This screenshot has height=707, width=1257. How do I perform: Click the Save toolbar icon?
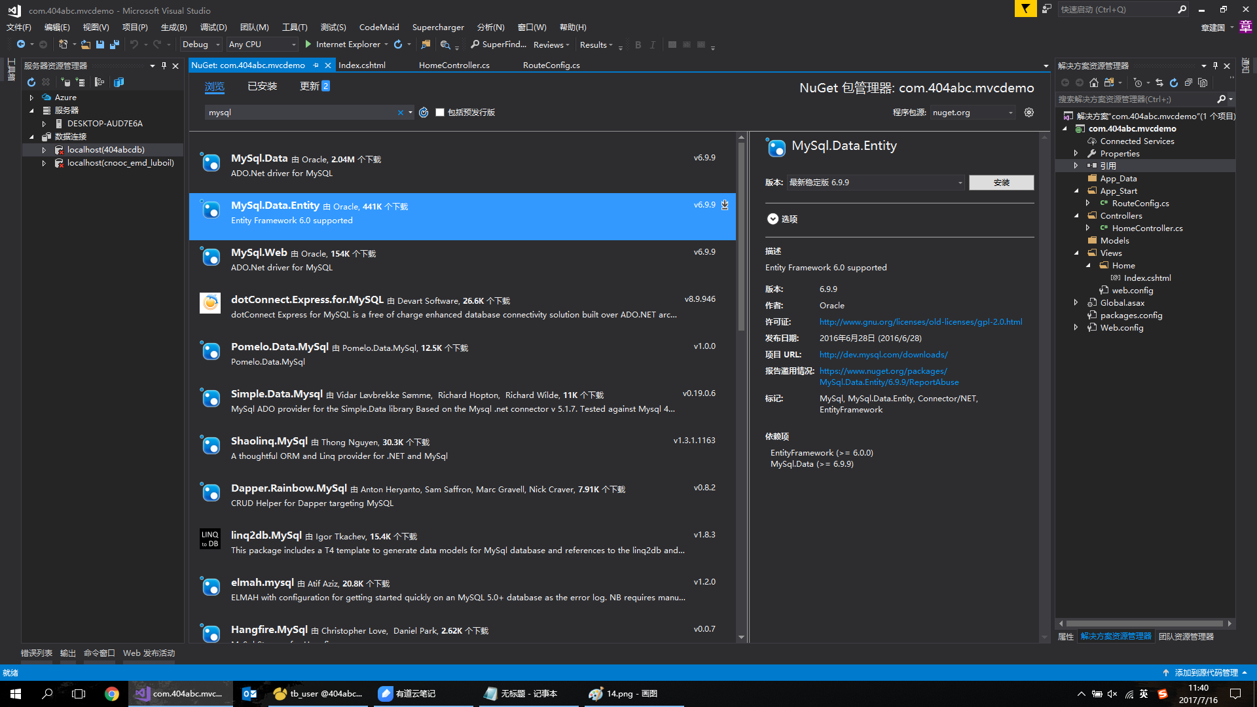(100, 45)
